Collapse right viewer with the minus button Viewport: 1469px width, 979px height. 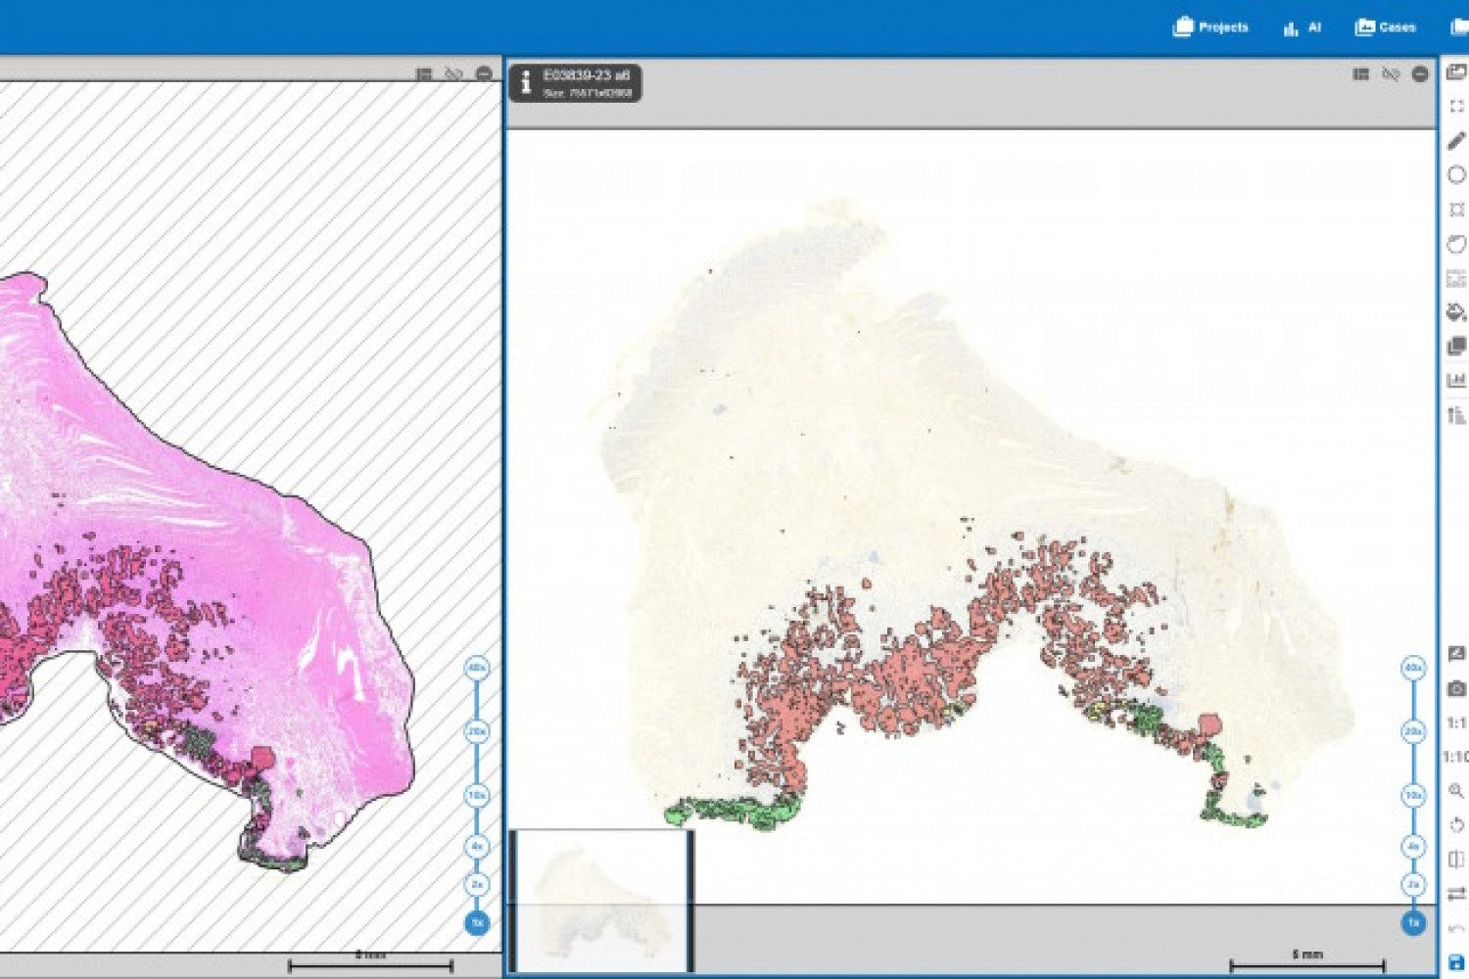1420,74
